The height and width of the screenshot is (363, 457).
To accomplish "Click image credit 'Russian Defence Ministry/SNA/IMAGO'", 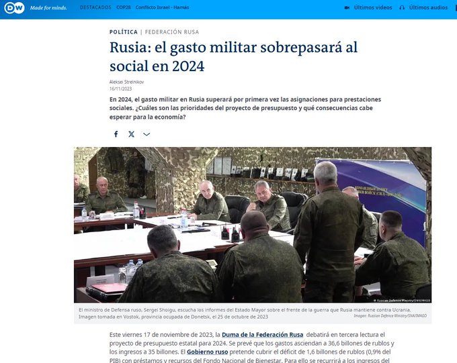I will click(390, 315).
